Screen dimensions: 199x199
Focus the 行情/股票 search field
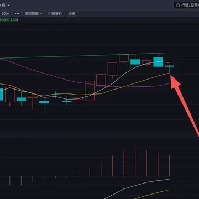click(x=186, y=5)
